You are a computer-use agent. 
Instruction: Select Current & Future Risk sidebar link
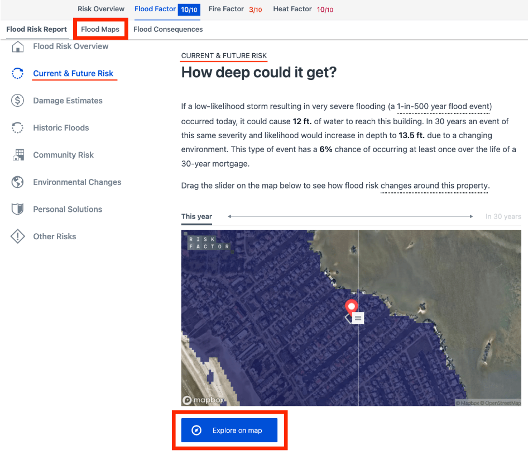(x=73, y=73)
